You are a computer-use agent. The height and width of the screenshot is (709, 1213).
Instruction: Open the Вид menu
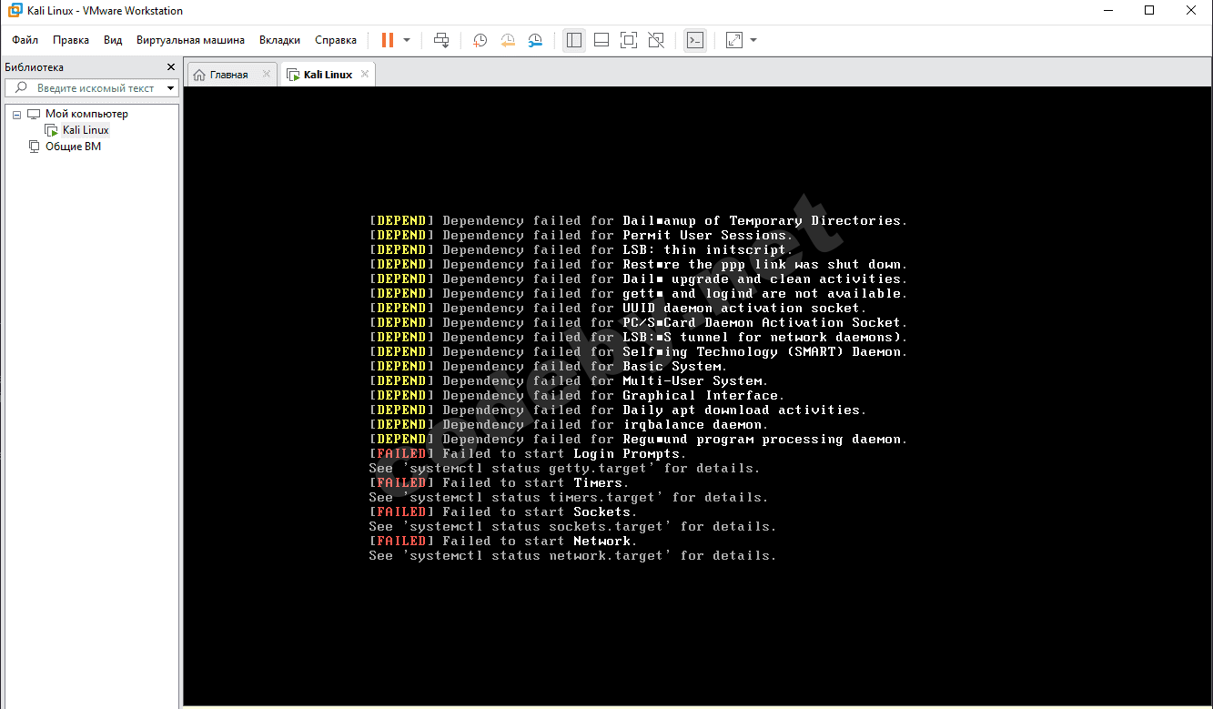click(113, 40)
